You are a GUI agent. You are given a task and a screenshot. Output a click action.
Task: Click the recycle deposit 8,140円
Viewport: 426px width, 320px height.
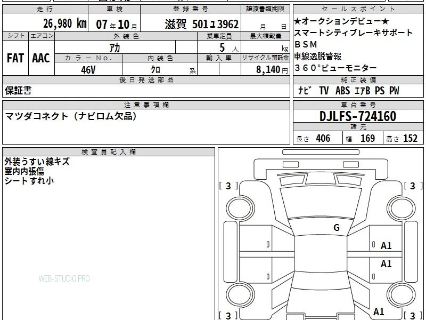tap(272, 70)
